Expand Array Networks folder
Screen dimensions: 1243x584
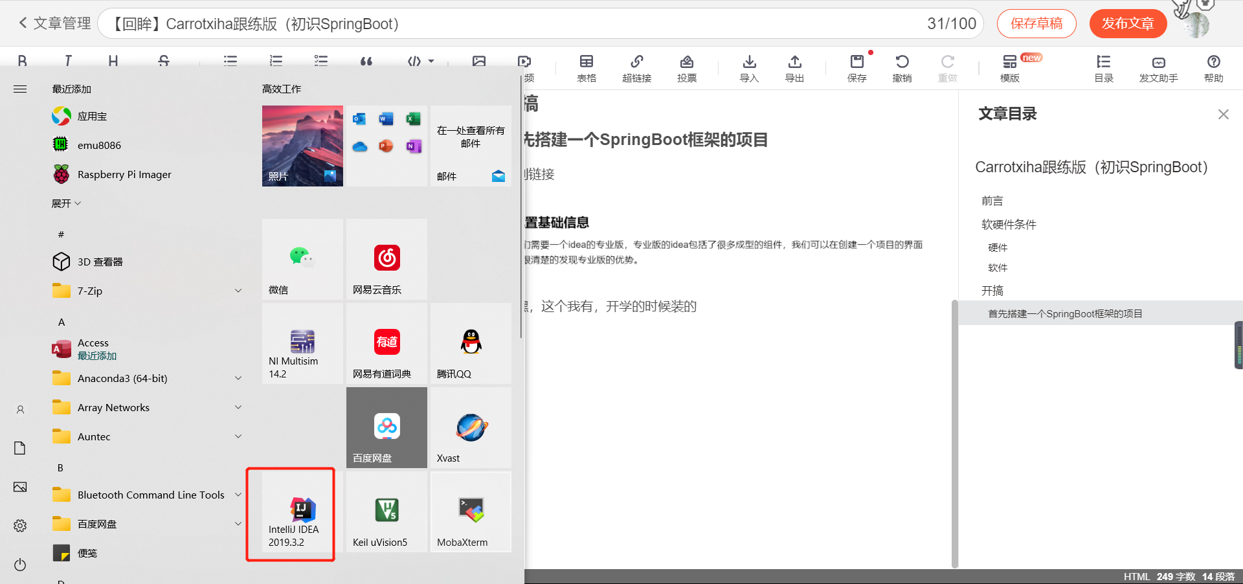point(148,407)
